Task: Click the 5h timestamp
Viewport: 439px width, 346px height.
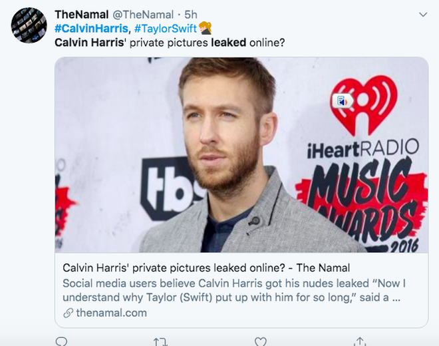Action: 191,15
